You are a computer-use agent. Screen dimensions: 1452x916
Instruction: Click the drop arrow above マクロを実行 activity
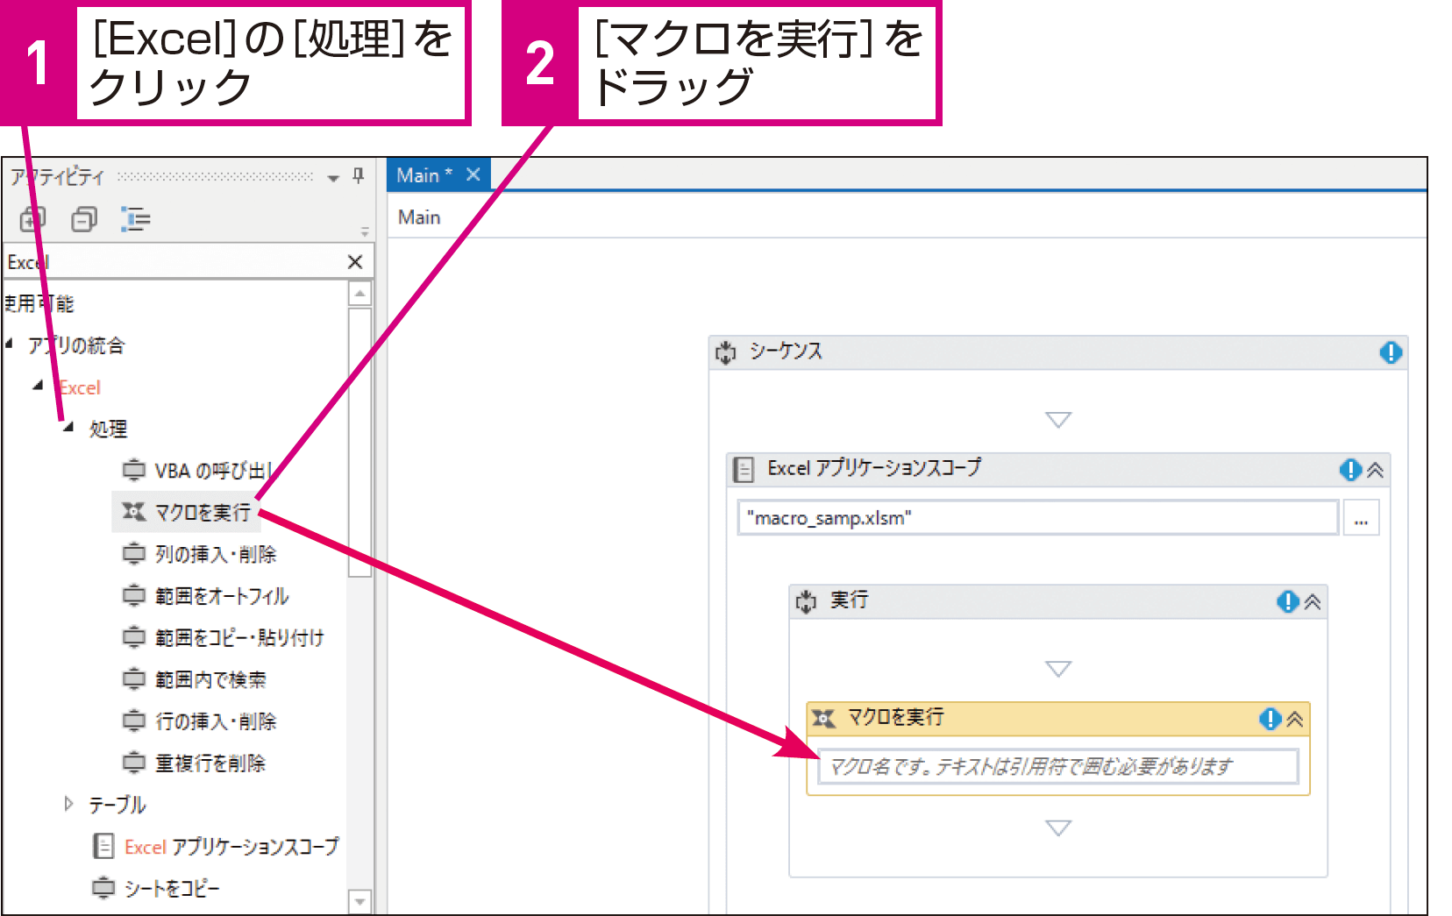pos(1058,669)
